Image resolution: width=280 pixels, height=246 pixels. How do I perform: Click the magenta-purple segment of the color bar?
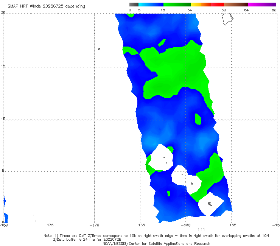point(262,5)
